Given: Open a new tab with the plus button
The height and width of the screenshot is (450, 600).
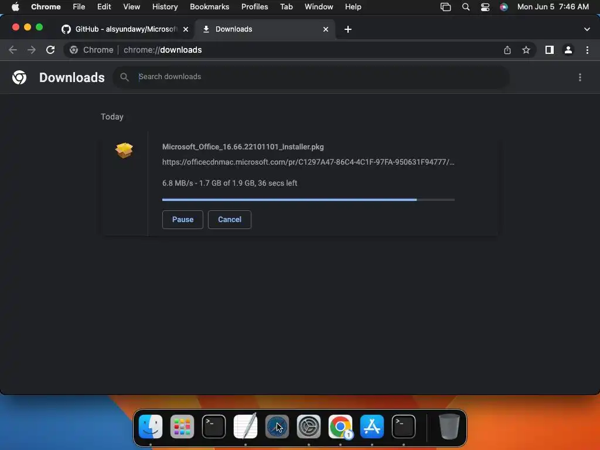Looking at the screenshot, I should tap(348, 29).
